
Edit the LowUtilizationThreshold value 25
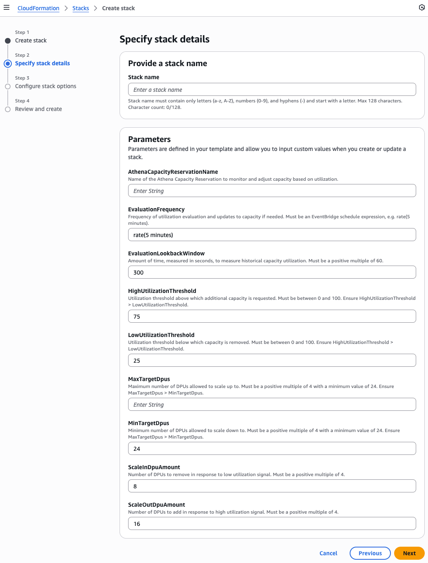272,360
